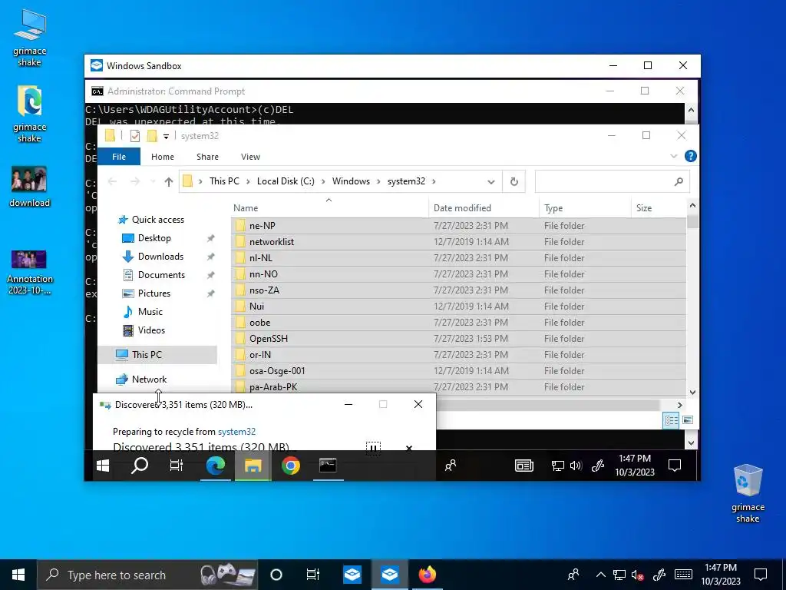This screenshot has height=590, width=786.
Task: Expand chevron after Local Disk (C:)
Action: coord(323,181)
